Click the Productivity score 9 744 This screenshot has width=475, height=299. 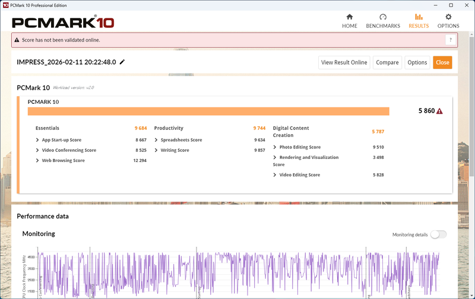pyautogui.click(x=259, y=128)
